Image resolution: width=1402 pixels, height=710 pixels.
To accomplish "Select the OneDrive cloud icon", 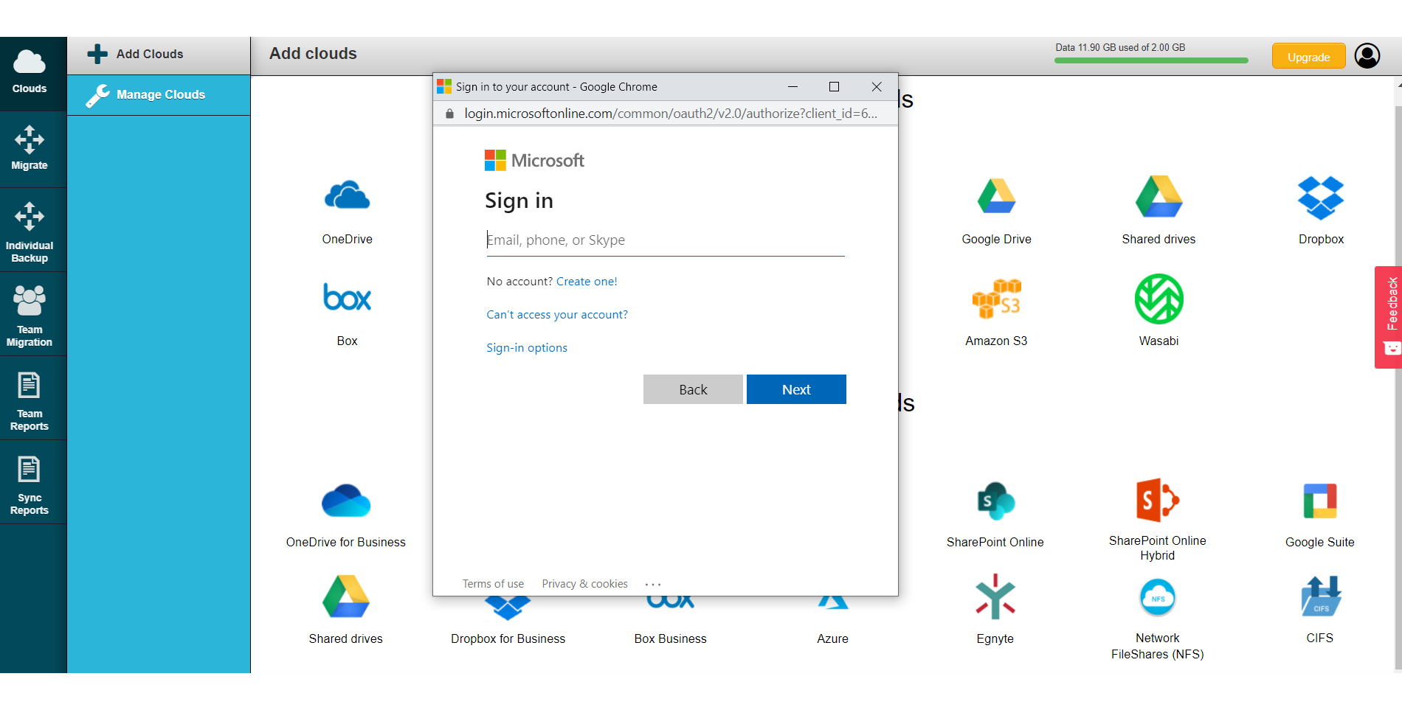I will coord(346,195).
